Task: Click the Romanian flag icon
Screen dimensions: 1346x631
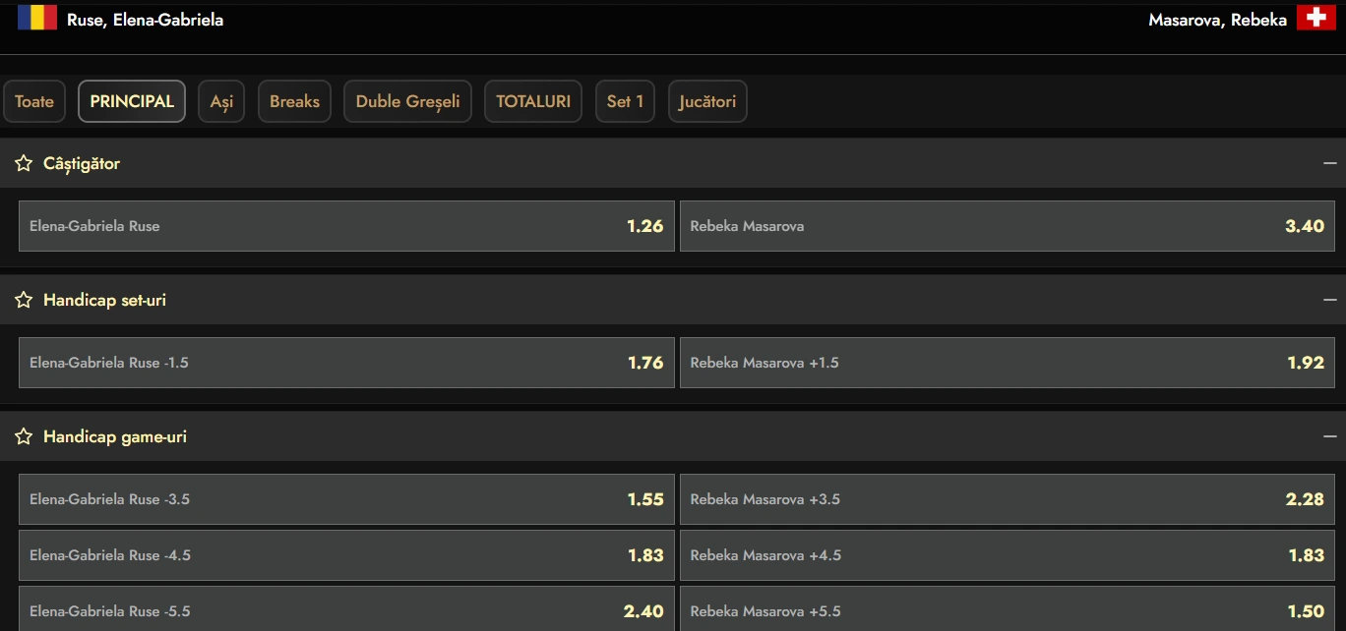Action: (x=37, y=17)
